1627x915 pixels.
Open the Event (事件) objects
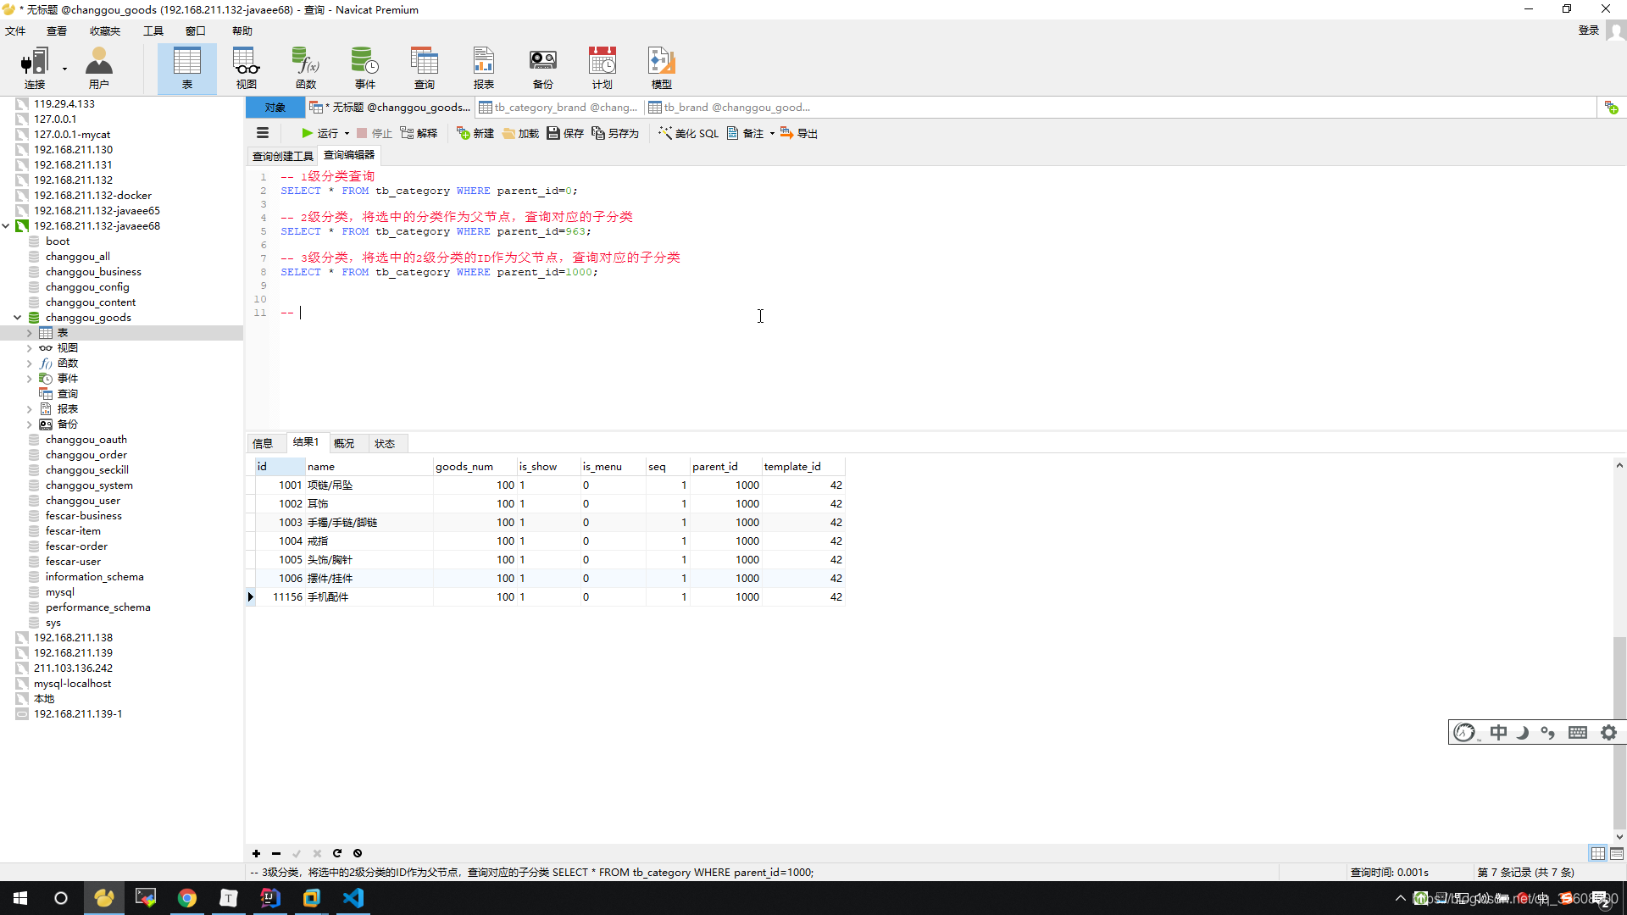tap(365, 68)
